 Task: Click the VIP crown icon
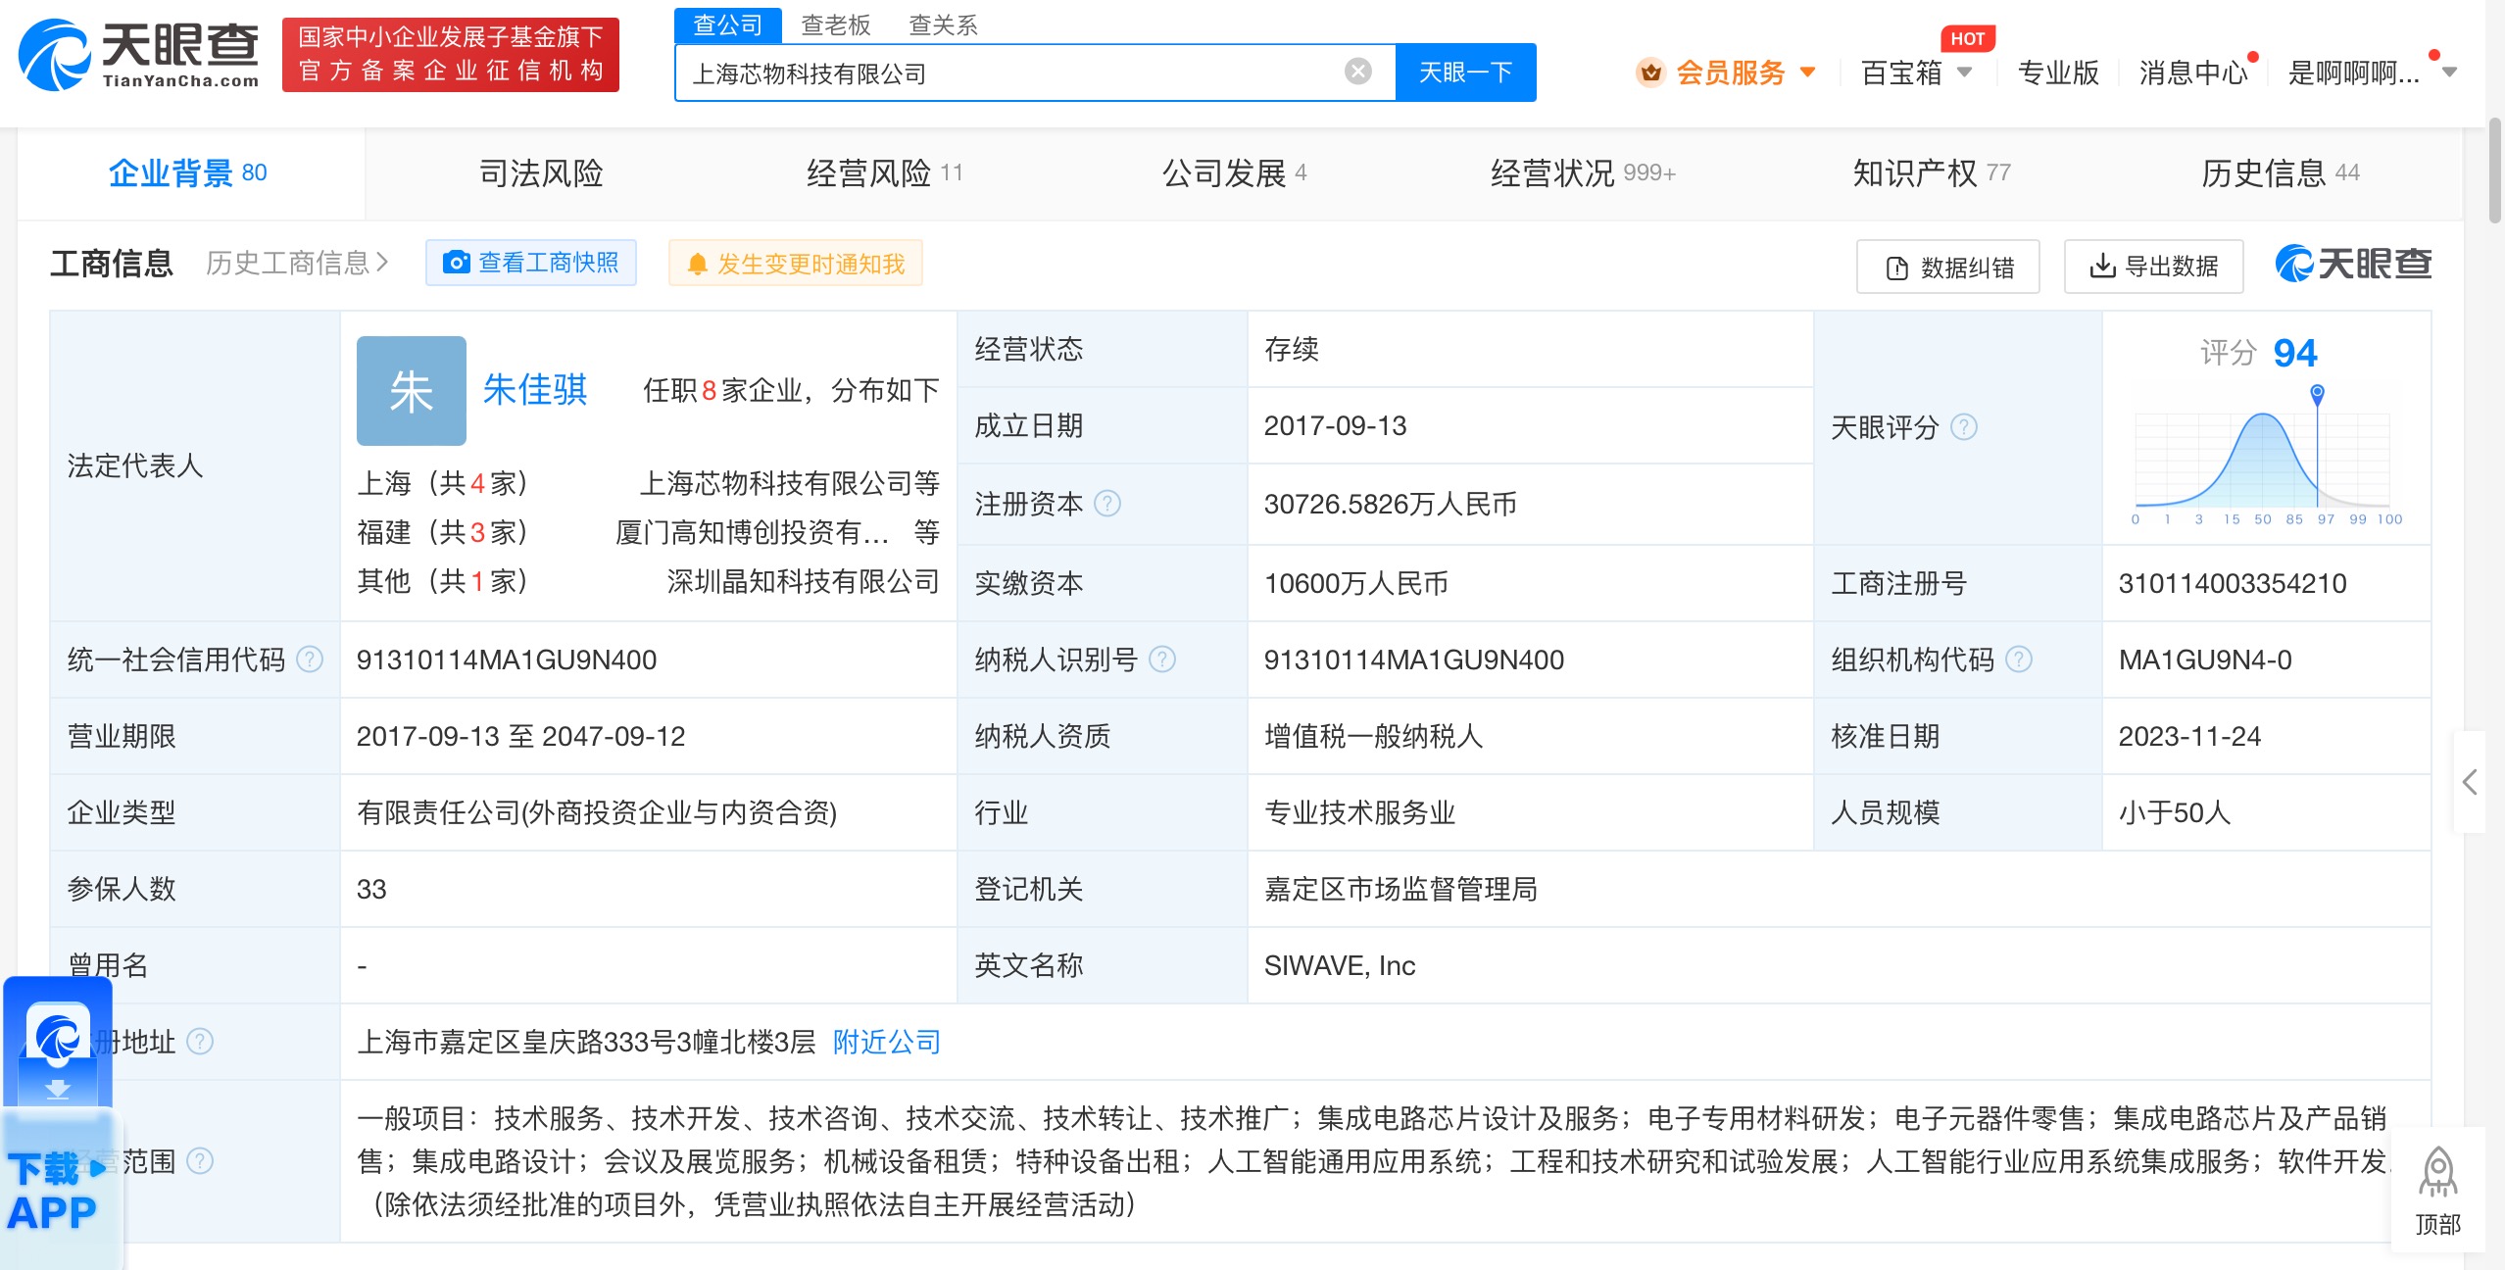pos(1651,72)
